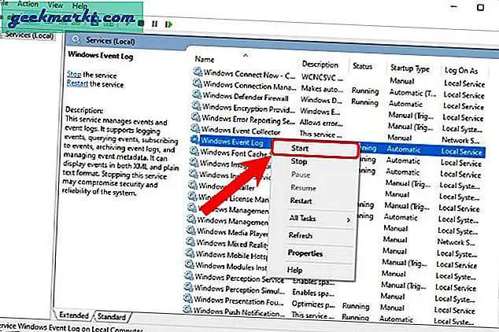Viewport: 499px width, 332px height.
Task: Click the Windows Defender Firewall service icon
Action: pyautogui.click(x=197, y=94)
